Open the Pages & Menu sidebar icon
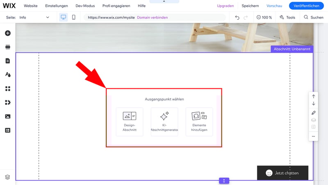Screen dimensions: 328x185 pos(8,61)
